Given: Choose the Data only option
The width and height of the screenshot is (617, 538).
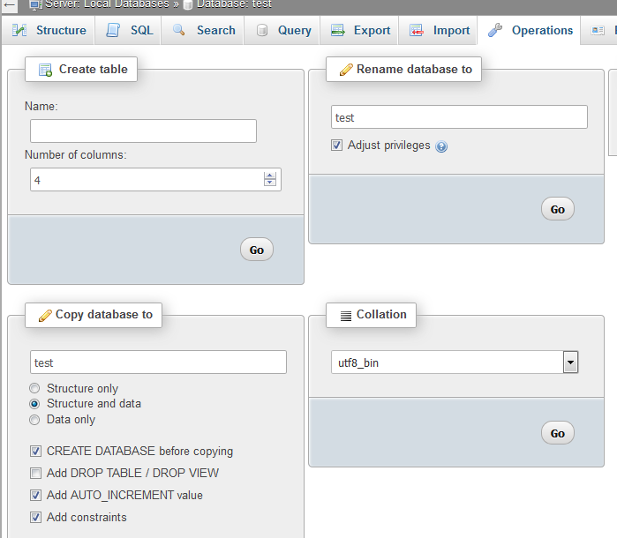Looking at the screenshot, I should (35, 421).
